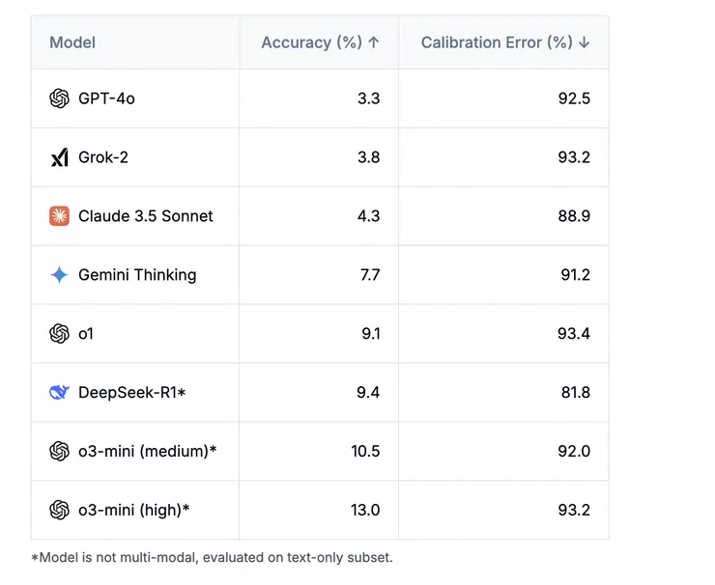Image resolution: width=715 pixels, height=585 pixels.
Task: Click the Grok-2 accuracy value 3.8
Action: click(368, 157)
